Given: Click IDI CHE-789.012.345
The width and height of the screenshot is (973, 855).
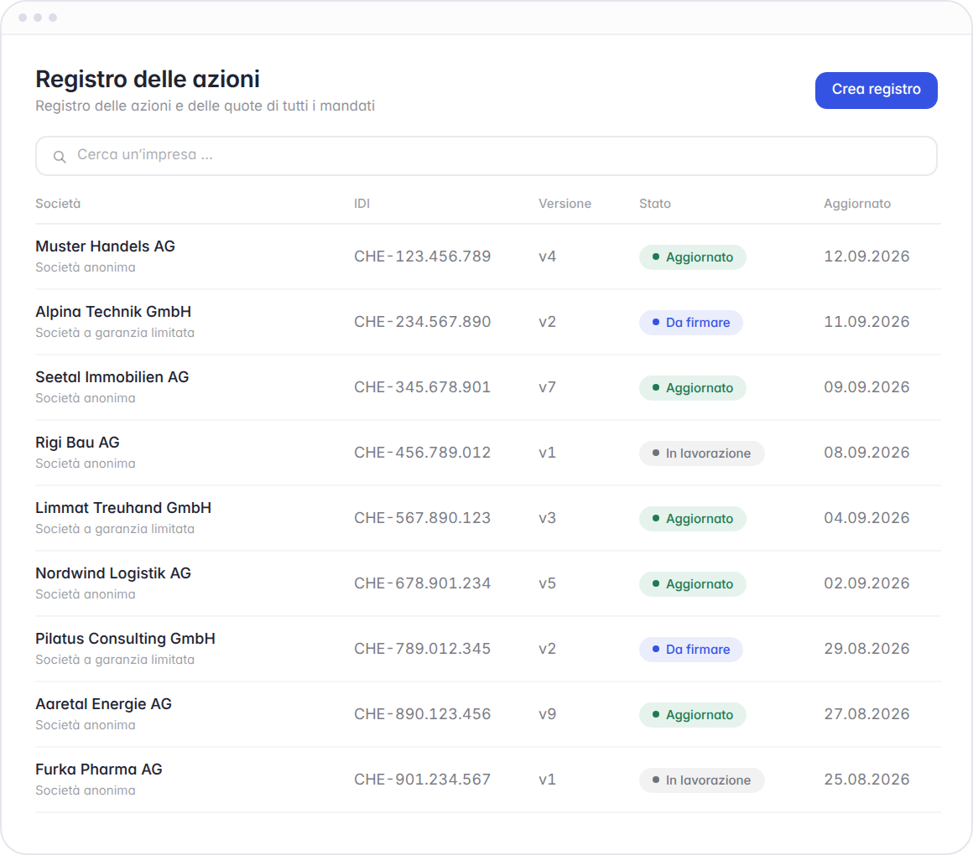Looking at the screenshot, I should coord(422,649).
